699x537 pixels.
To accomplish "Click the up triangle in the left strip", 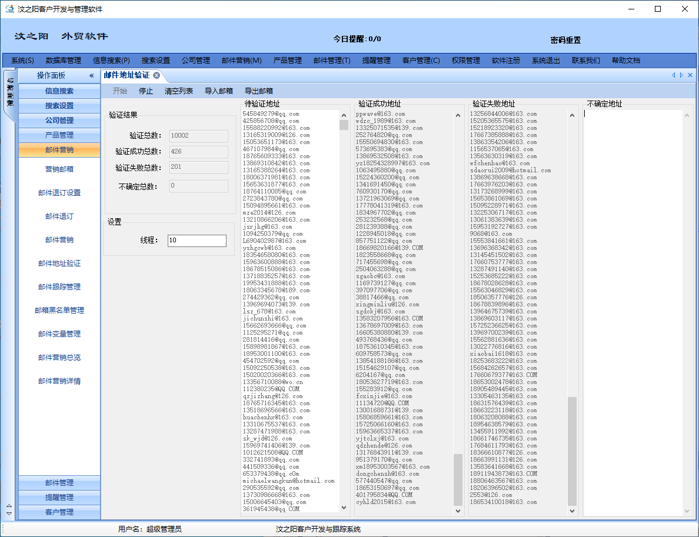I will tap(9, 506).
